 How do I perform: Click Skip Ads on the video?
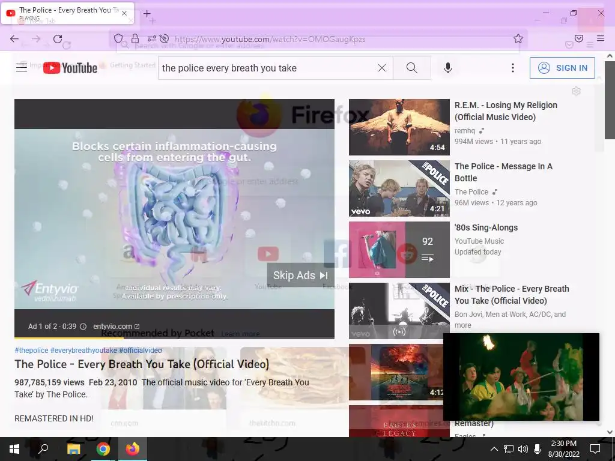(300, 275)
